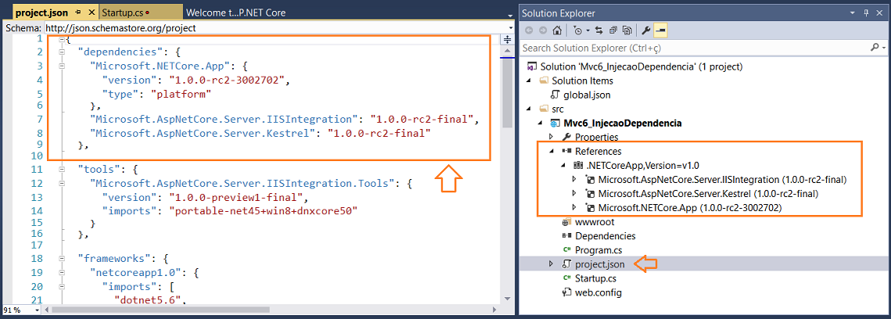Select .NETCoreApp,Version=v1.0 framework
The image size is (891, 319).
[642, 166]
